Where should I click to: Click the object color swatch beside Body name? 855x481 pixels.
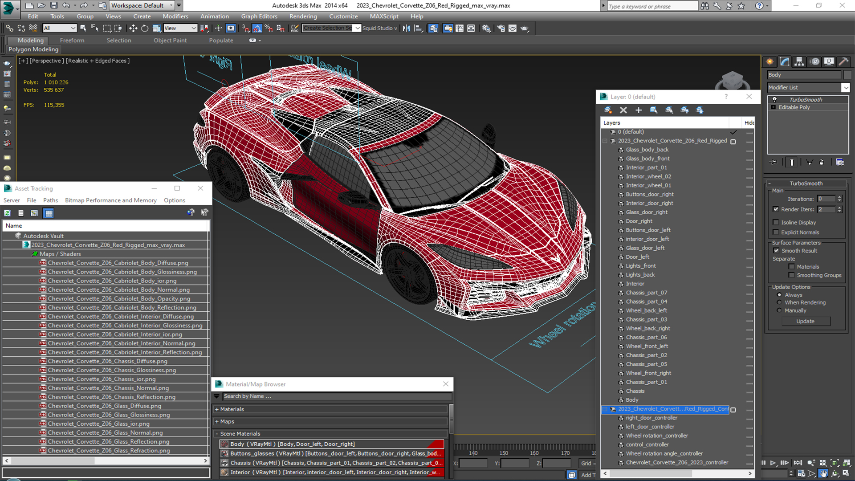[x=847, y=75]
